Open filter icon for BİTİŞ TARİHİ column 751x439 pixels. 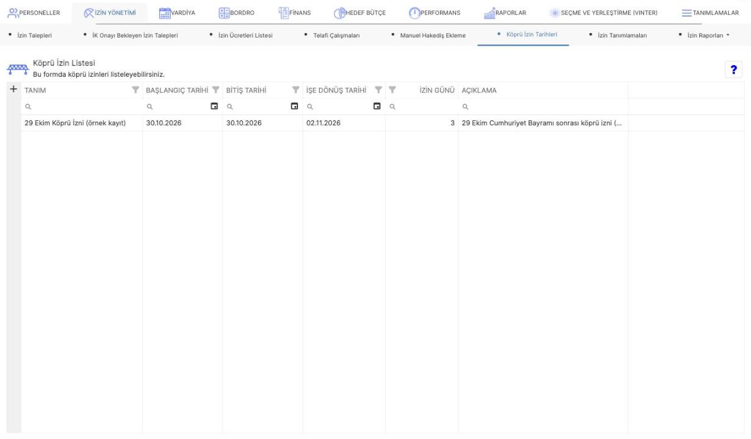click(x=296, y=90)
